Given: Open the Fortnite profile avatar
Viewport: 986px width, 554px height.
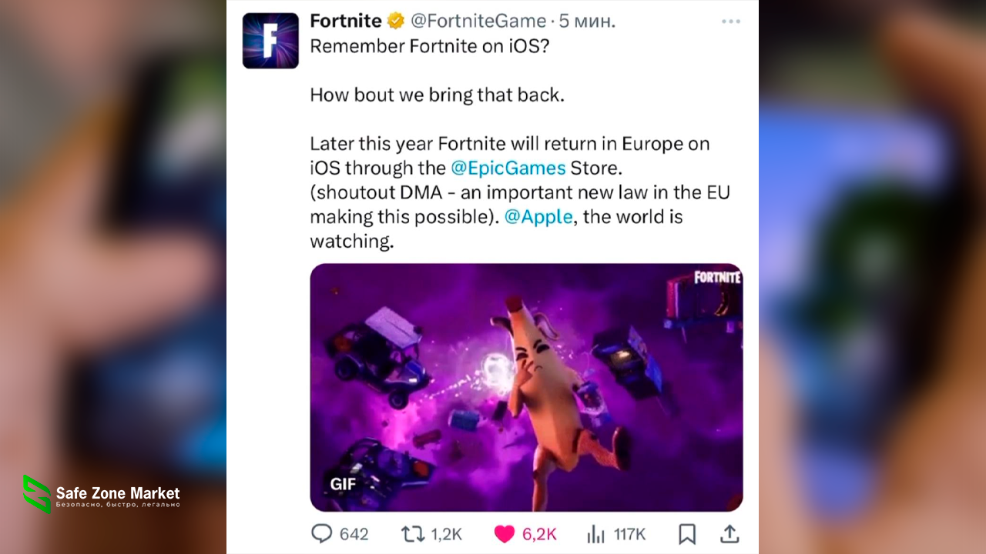Looking at the screenshot, I should (270, 41).
